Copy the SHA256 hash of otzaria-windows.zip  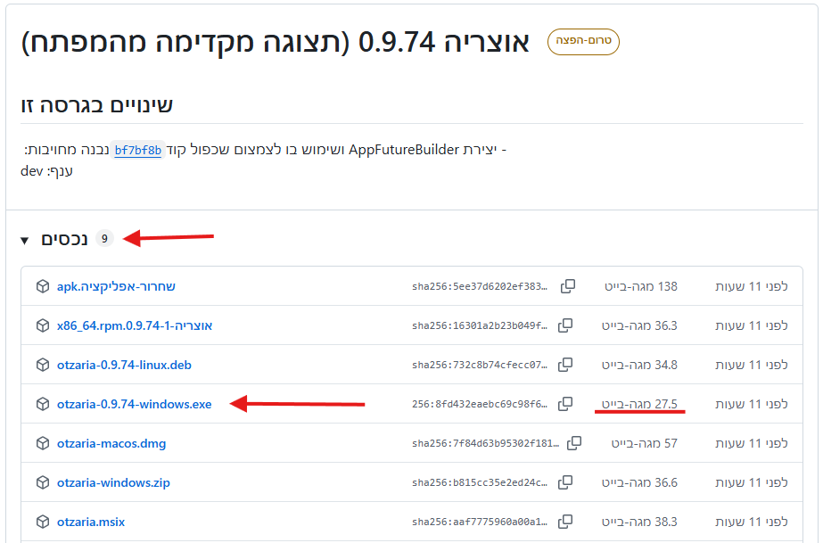[565, 482]
